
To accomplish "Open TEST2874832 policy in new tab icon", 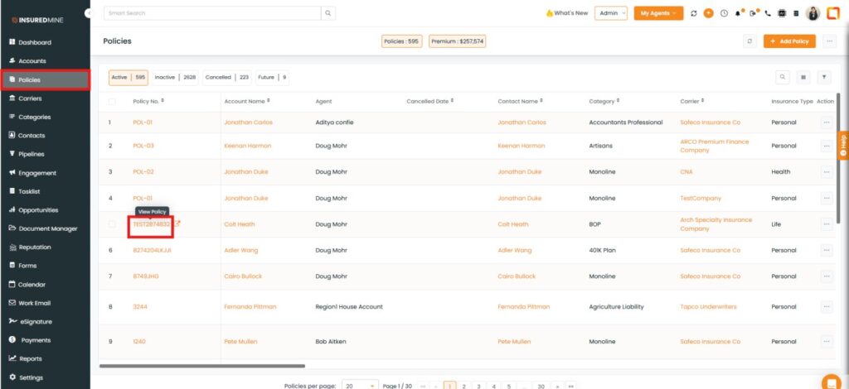I will coord(177,223).
